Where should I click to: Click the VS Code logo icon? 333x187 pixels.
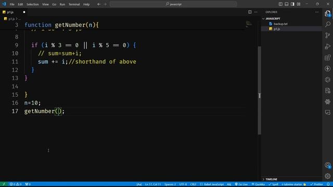4,4
